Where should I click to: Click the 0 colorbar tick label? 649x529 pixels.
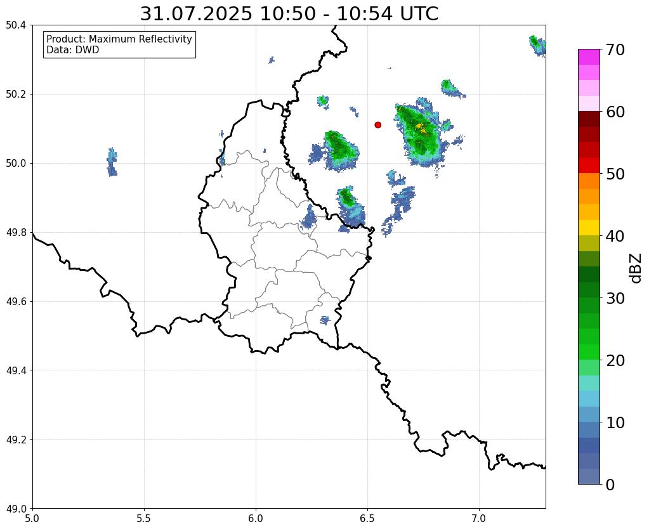tap(610, 485)
